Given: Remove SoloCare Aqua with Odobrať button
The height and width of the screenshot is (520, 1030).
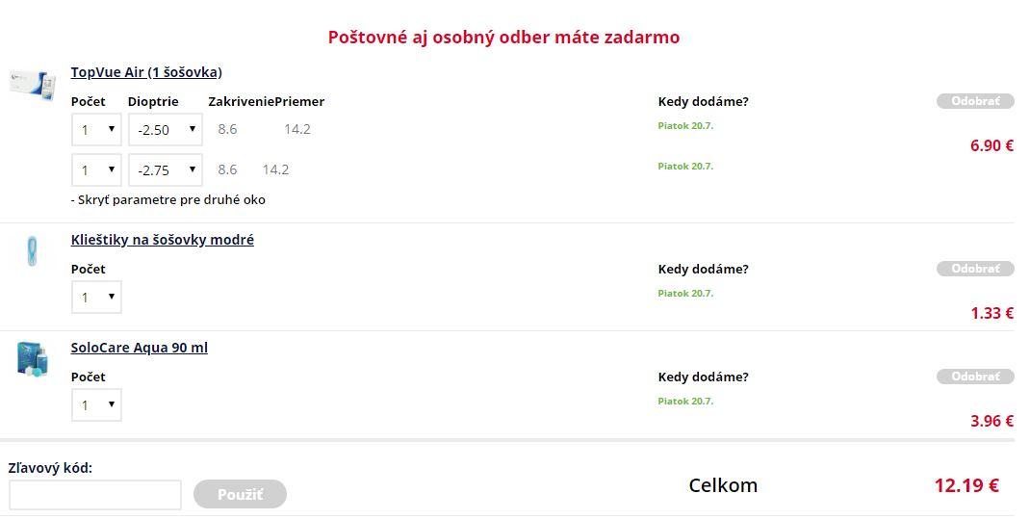Looking at the screenshot, I should [975, 377].
